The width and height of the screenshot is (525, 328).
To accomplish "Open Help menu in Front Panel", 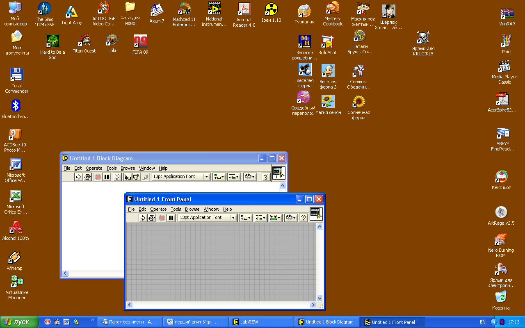I will (x=228, y=209).
